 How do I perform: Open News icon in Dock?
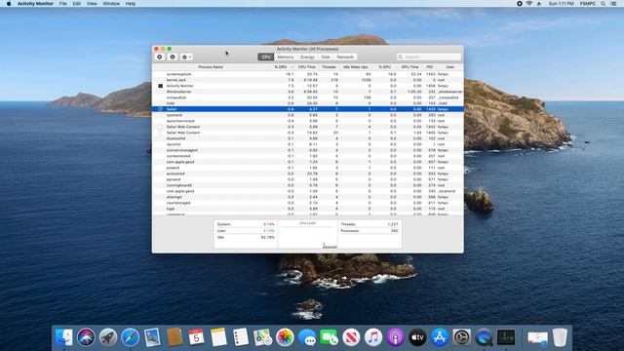(351, 337)
